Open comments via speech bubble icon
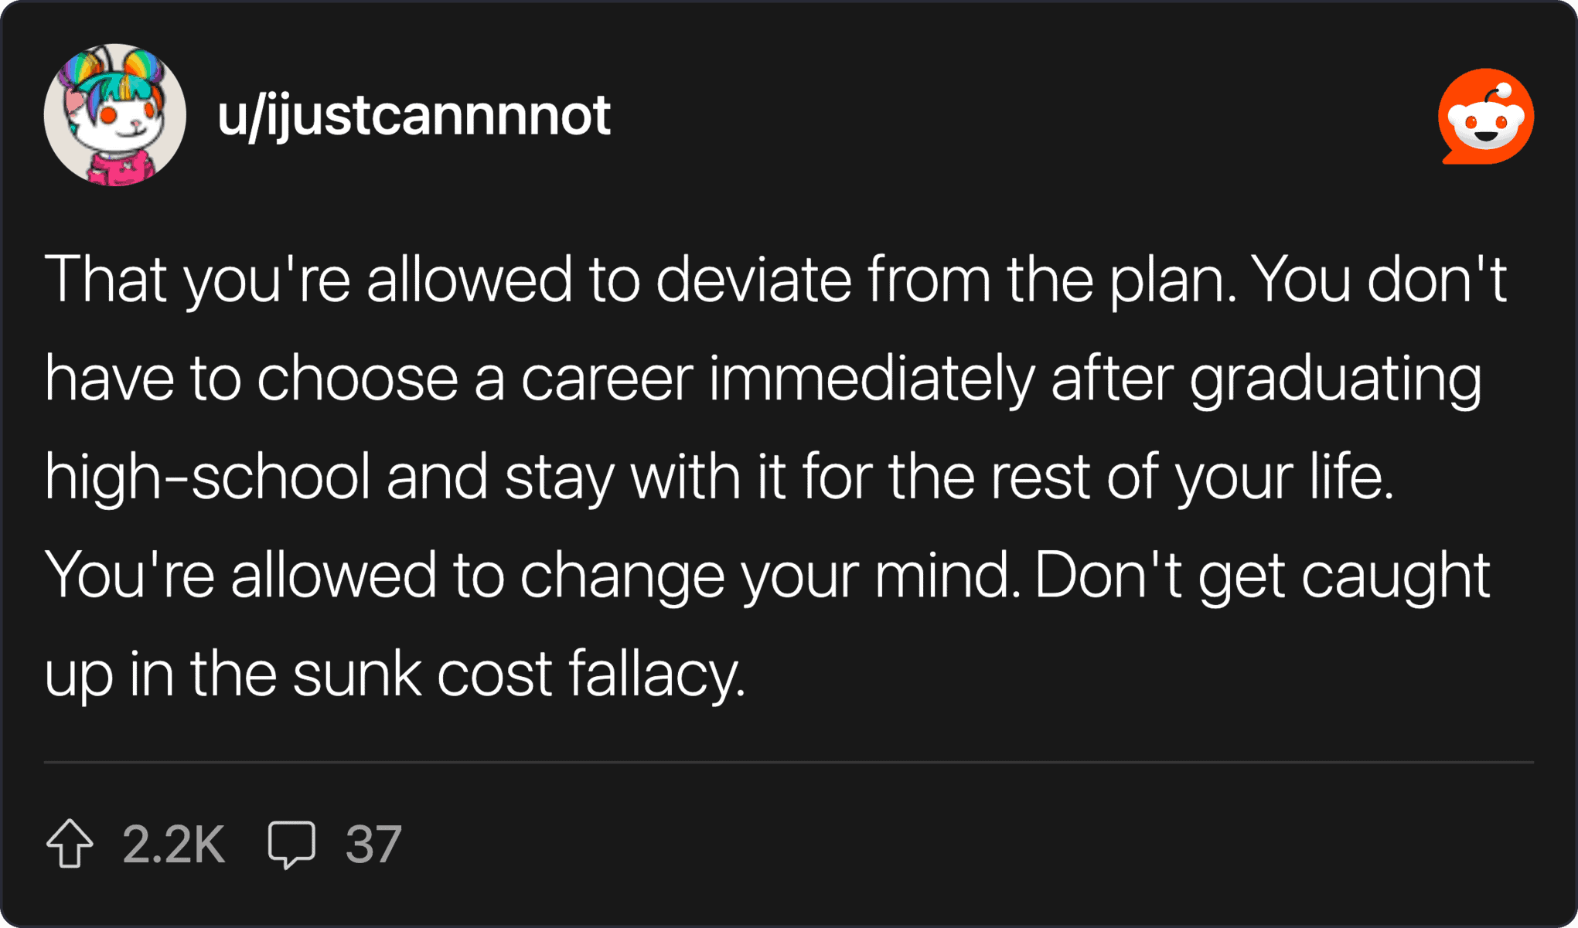 click(x=291, y=844)
